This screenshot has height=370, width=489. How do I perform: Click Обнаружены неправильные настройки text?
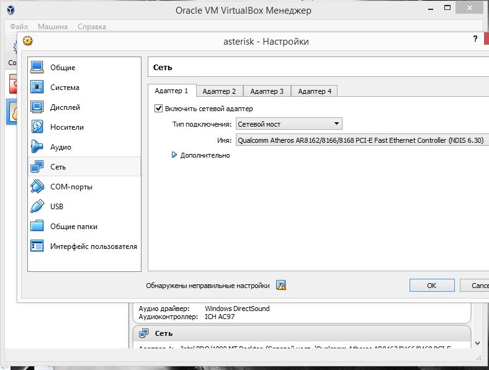point(208,286)
